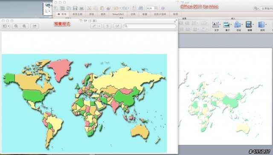
Task: Switch to the 投影片放映 Slide Show tab
Action: click(160, 14)
